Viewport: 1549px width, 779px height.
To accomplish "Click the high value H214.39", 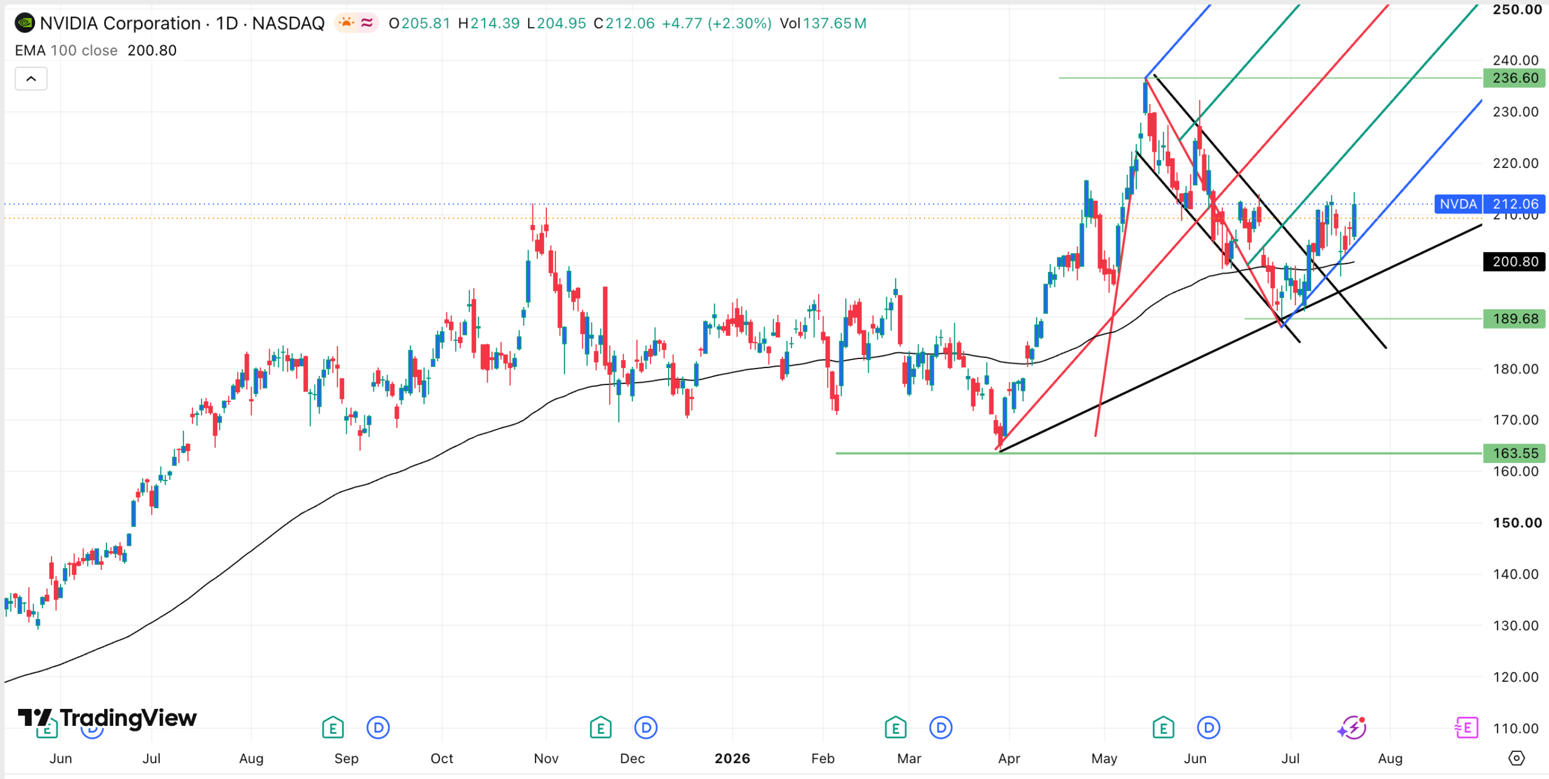I will click(x=488, y=24).
